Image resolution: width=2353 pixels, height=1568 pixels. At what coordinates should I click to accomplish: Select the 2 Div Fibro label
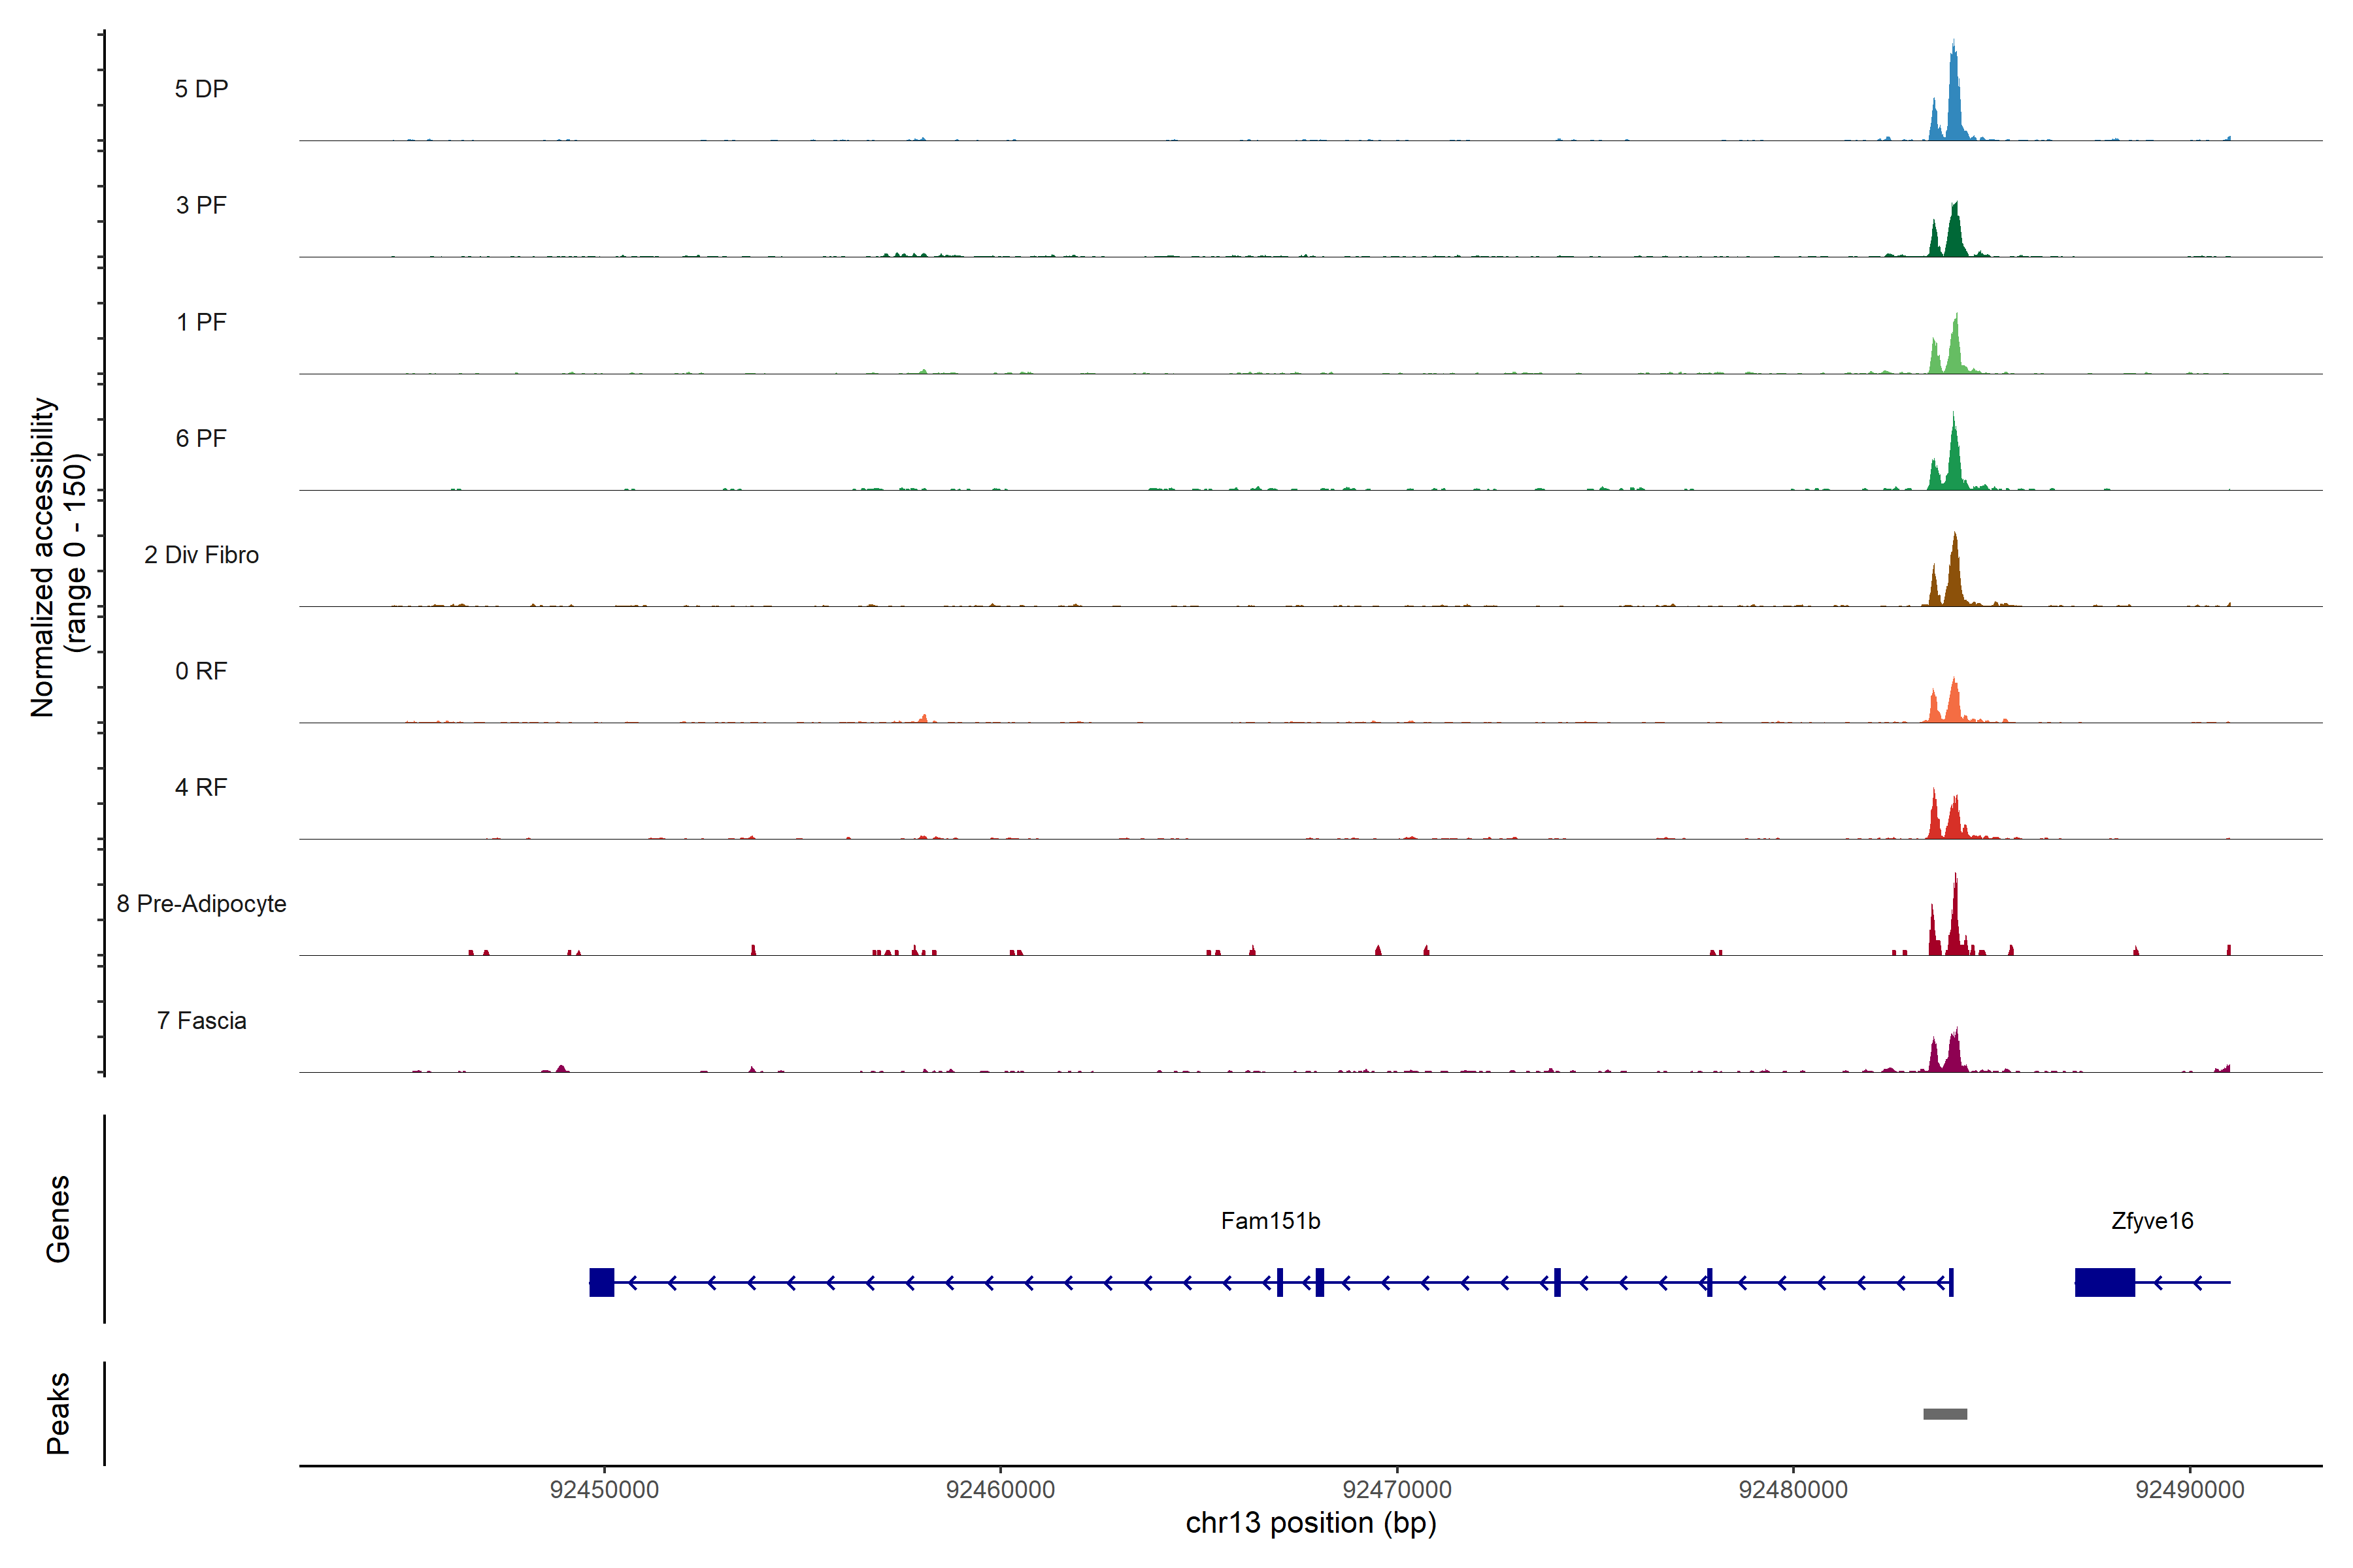(201, 555)
